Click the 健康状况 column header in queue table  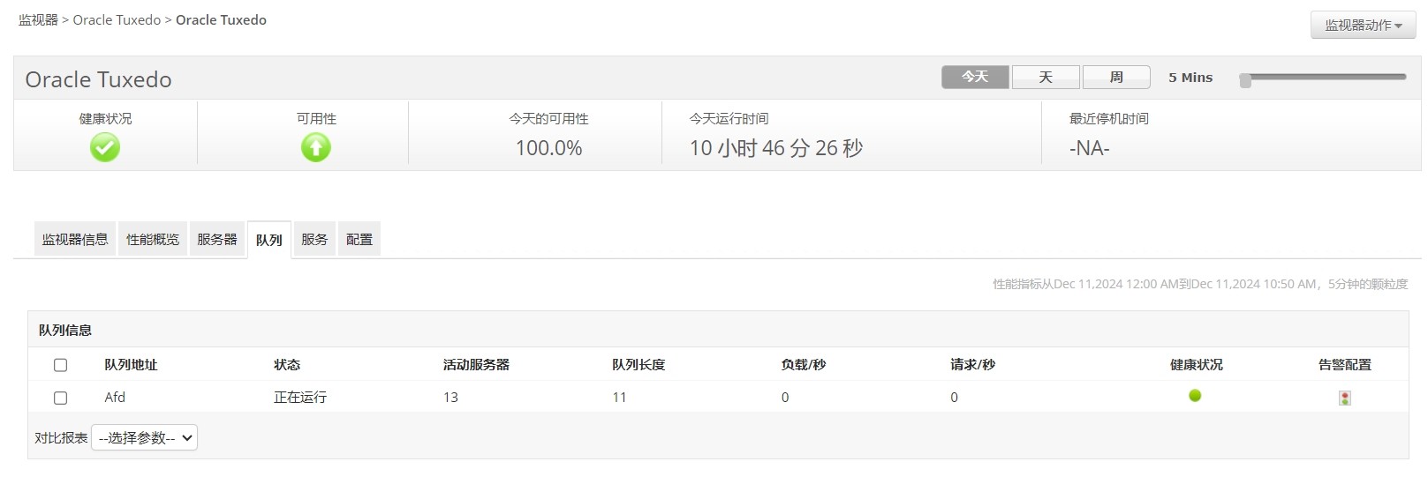(x=1197, y=365)
